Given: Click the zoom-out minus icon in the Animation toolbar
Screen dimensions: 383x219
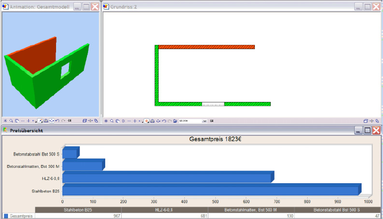Looking at the screenshot, I should (x=22, y=121).
